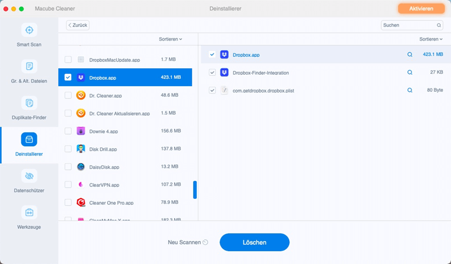
Task: Click the Suchen search field
Action: click(x=412, y=25)
